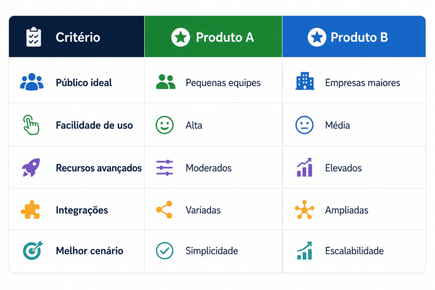
Task: Click the sliders icon beside Moderados
Action: pos(164,168)
